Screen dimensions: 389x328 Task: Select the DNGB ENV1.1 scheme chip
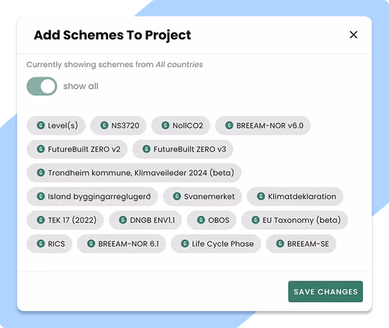pos(146,220)
